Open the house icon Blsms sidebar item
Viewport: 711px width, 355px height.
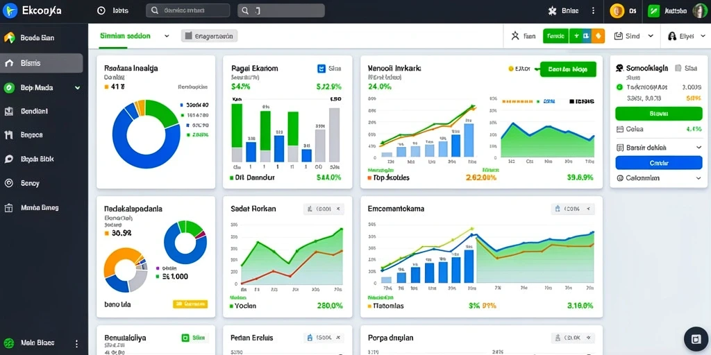click(42, 63)
